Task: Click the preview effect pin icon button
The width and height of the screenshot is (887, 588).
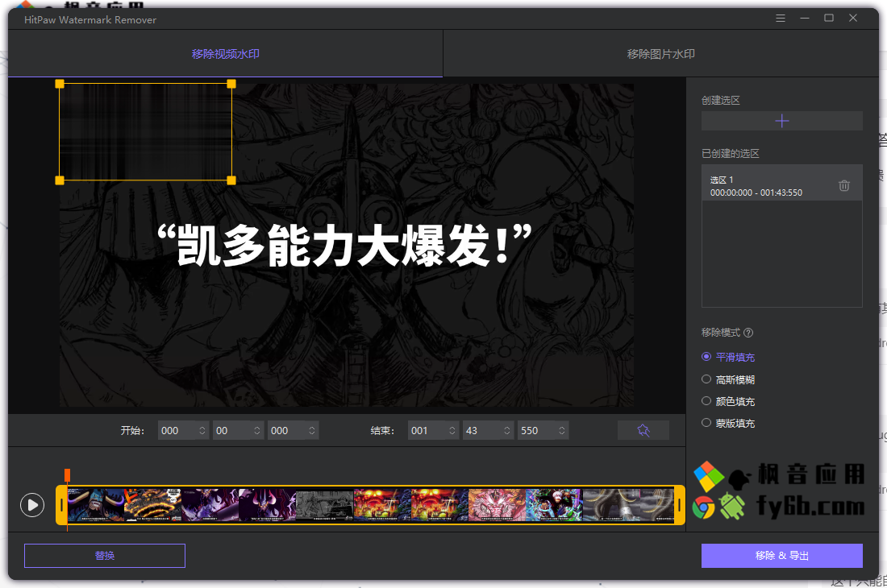Action: pyautogui.click(x=643, y=430)
